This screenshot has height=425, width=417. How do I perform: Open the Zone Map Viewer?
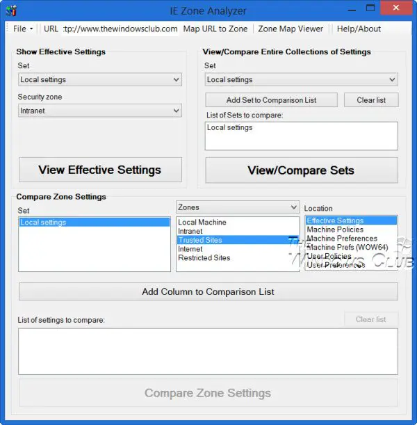coord(291,29)
